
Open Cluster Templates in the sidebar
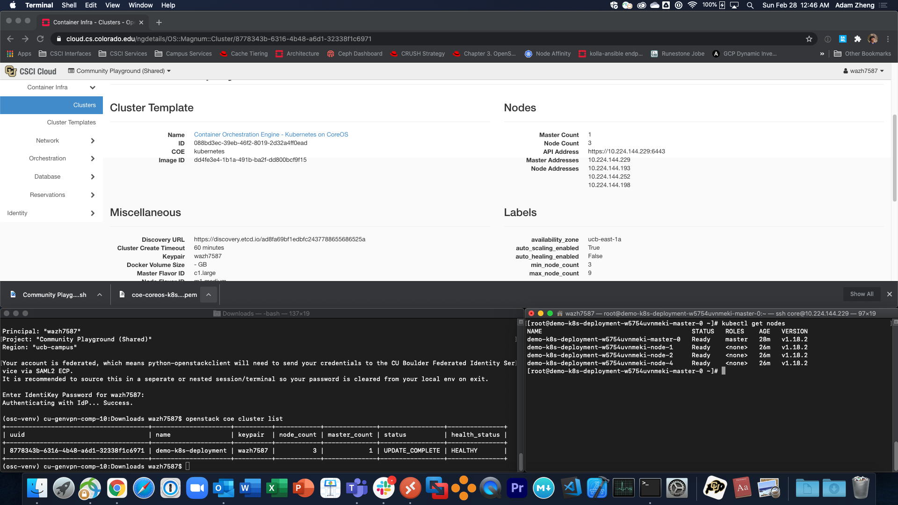coord(51,123)
